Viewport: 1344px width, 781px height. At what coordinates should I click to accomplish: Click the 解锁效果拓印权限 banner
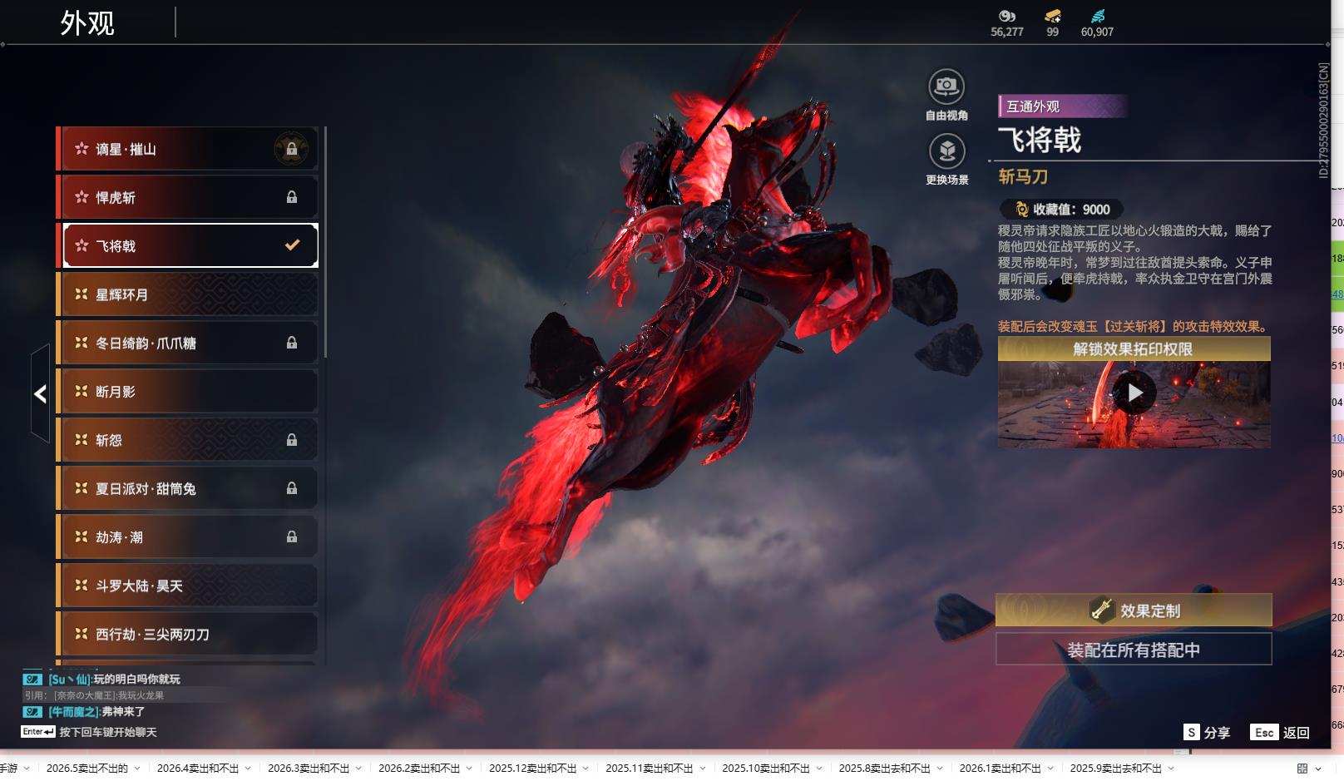coord(1134,349)
